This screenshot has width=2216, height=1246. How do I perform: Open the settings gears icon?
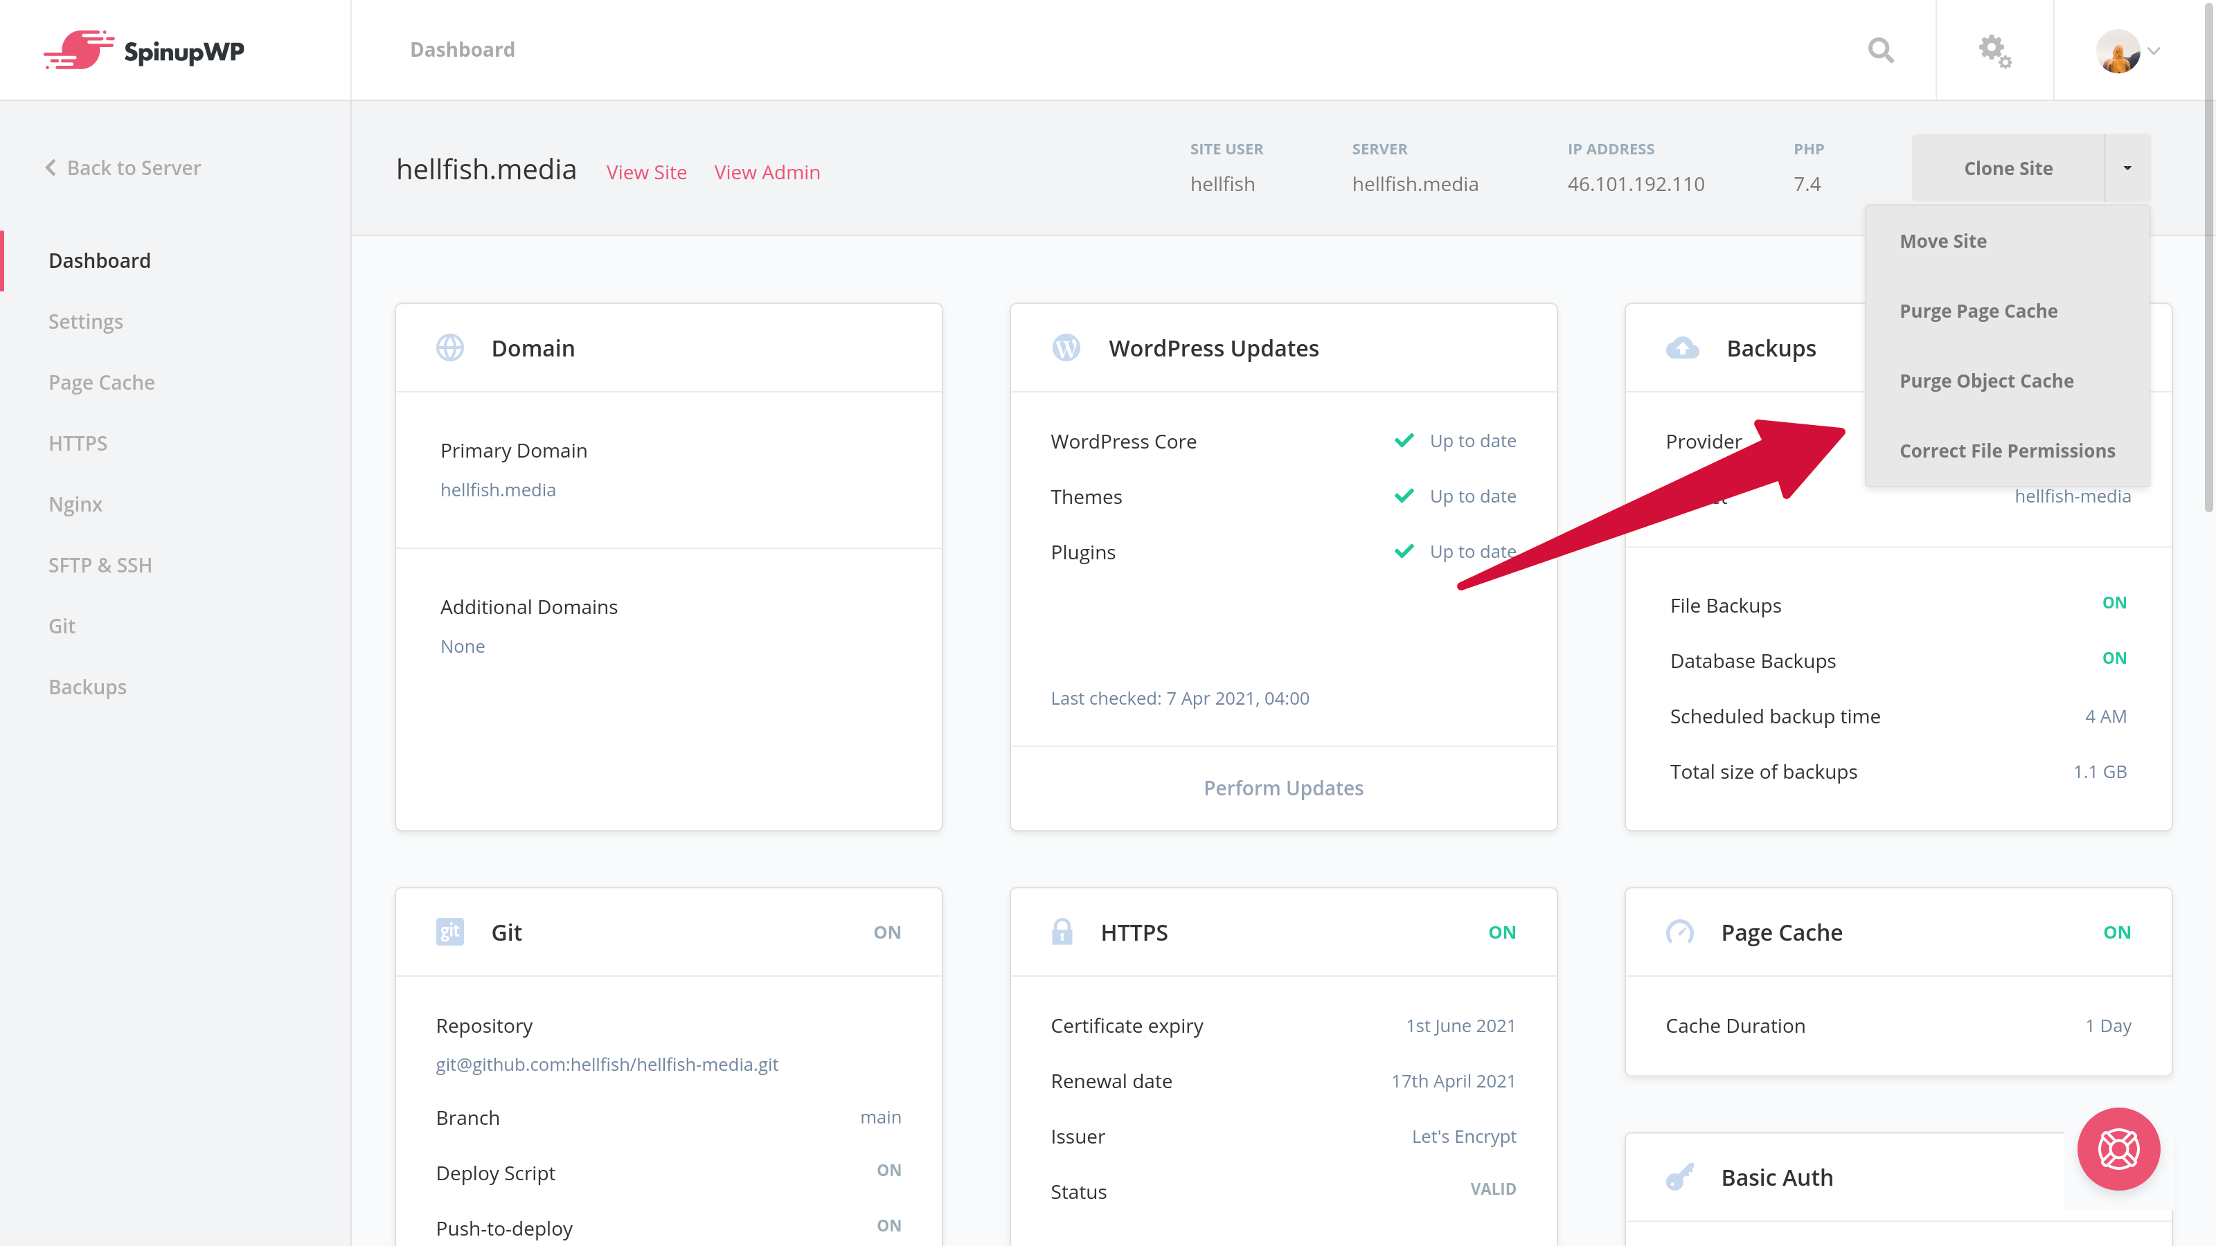1994,51
